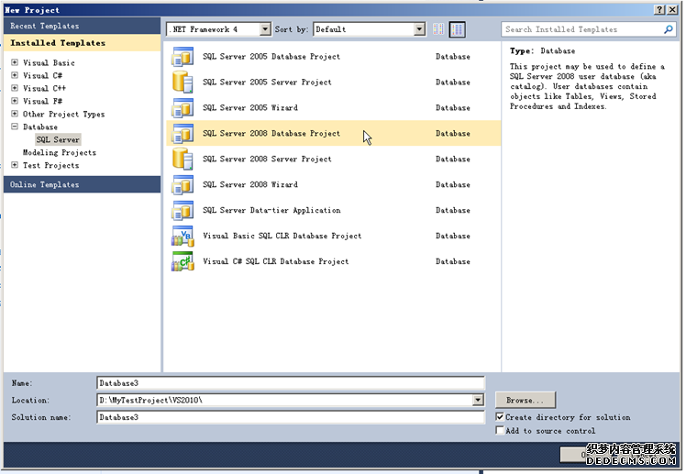Viewport: 686px width, 474px height.
Task: Click the SQL Server 2005 Database Project icon
Action: [x=183, y=57]
